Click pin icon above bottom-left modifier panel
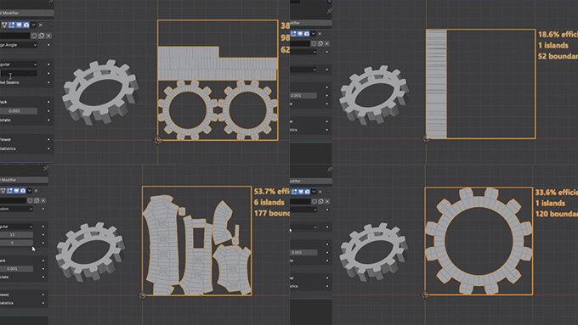The width and height of the screenshot is (578, 325). click(46, 168)
